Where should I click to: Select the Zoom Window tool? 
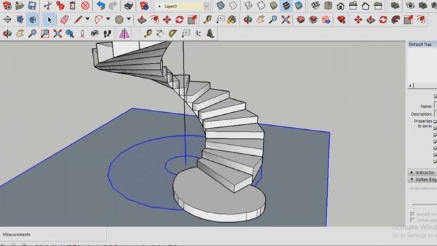(45, 33)
